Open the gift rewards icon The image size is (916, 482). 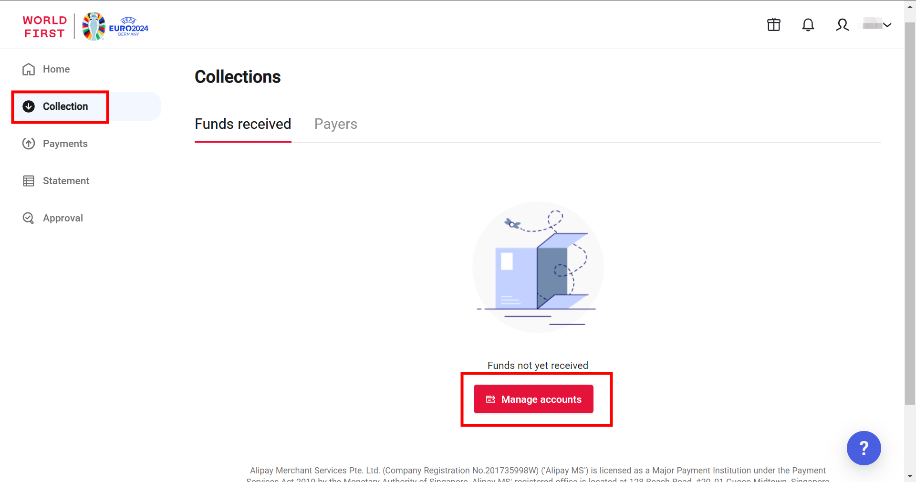pyautogui.click(x=773, y=25)
